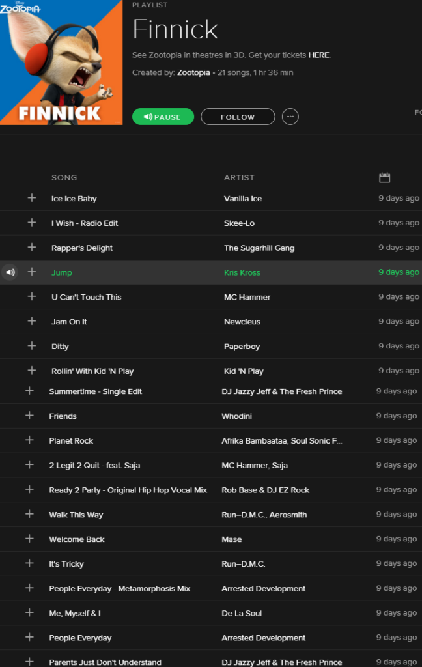
Task: Select the song title Ice Ice Baby
Action: click(x=74, y=199)
